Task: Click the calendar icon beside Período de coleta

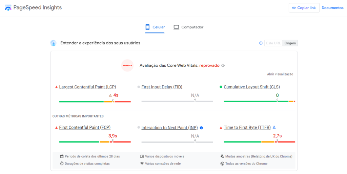Action: tap(62, 156)
